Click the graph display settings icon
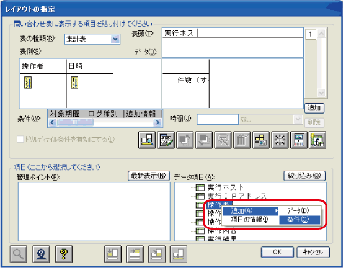The height and width of the screenshot is (270, 346). pyautogui.click(x=299, y=140)
